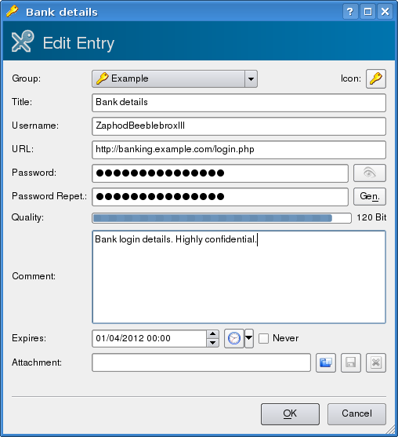Toggle password visibility with the eye icon

370,173
